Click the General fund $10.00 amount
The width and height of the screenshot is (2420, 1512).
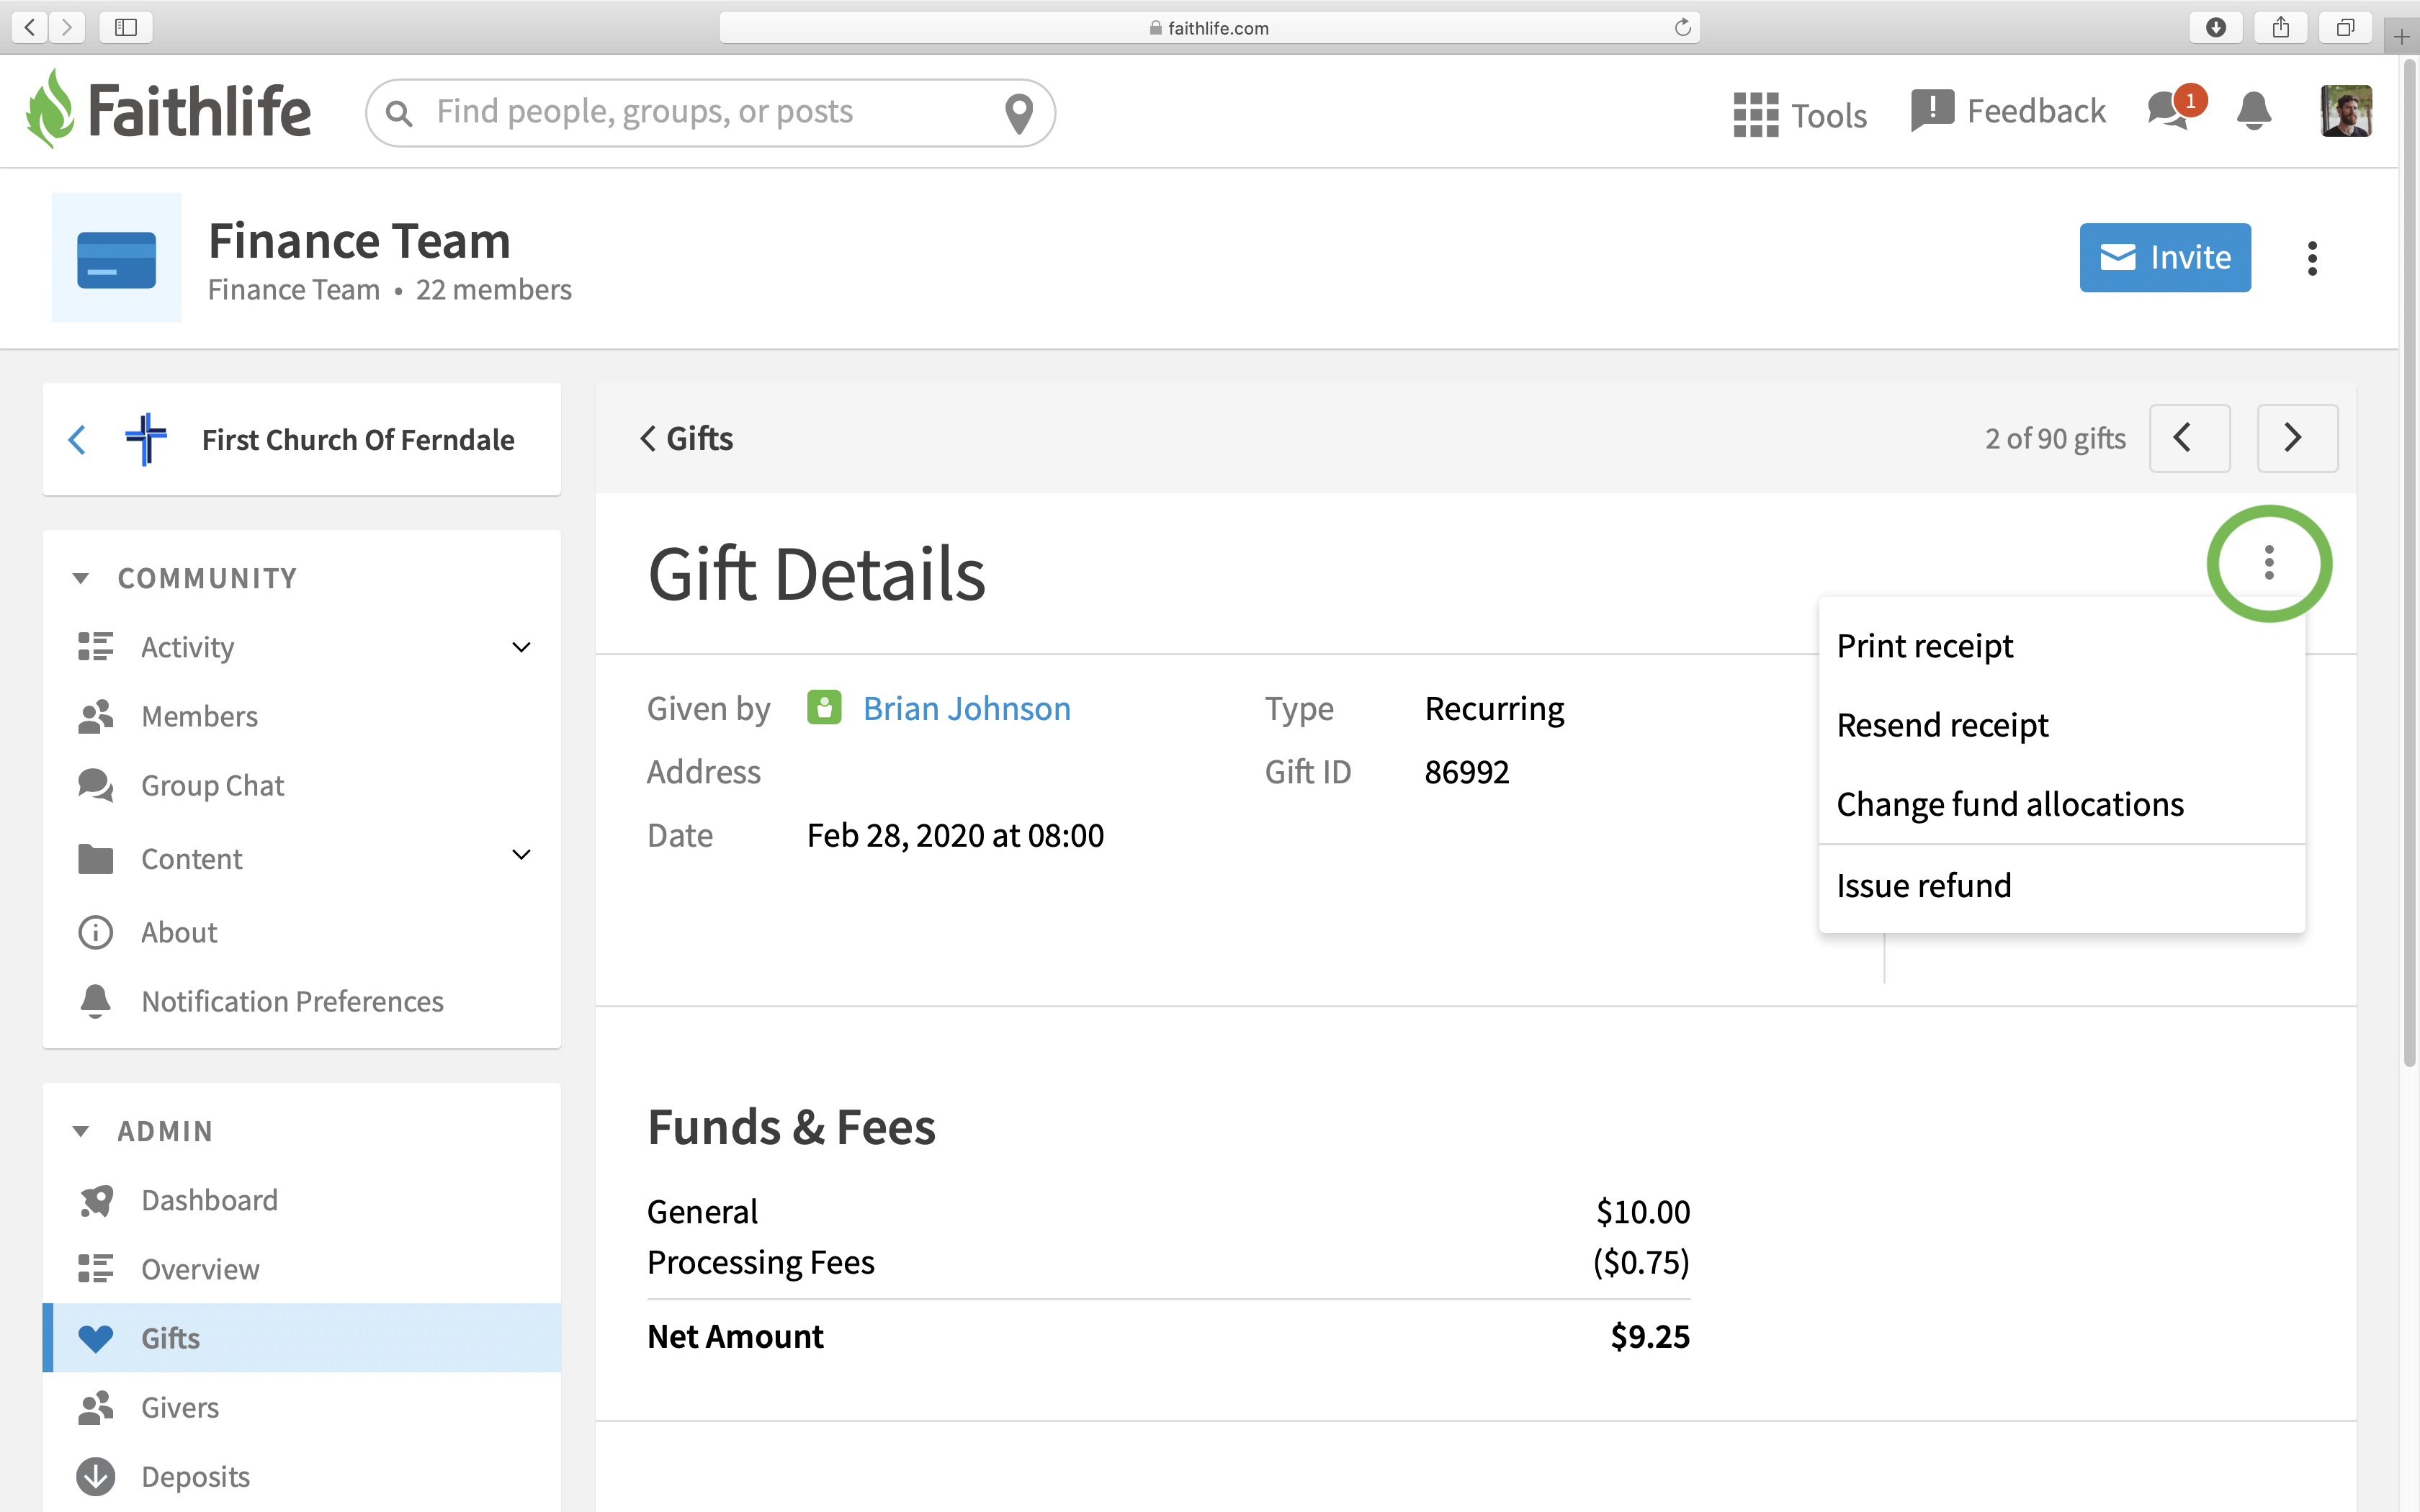pyautogui.click(x=1643, y=1211)
